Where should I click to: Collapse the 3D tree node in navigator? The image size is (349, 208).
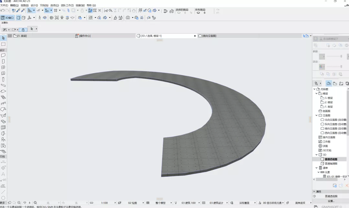pyautogui.click(x=317, y=155)
